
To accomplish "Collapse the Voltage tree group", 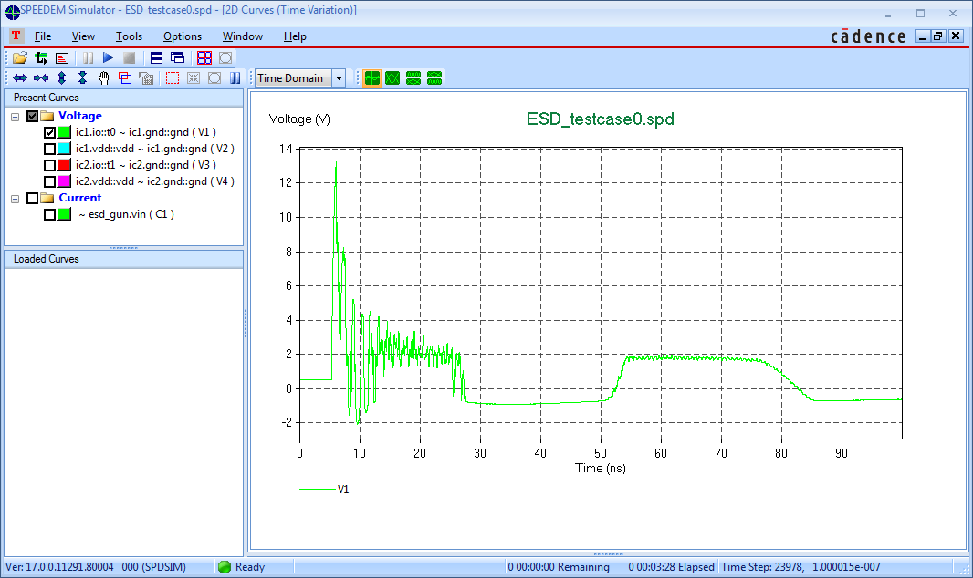I will [x=15, y=117].
